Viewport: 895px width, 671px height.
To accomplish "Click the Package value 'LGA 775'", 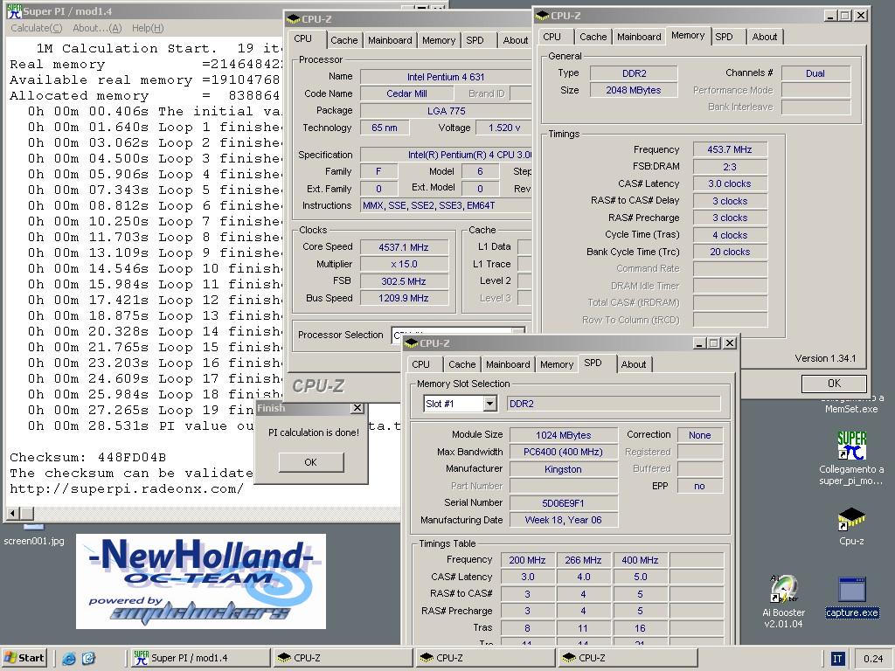I will [446, 111].
